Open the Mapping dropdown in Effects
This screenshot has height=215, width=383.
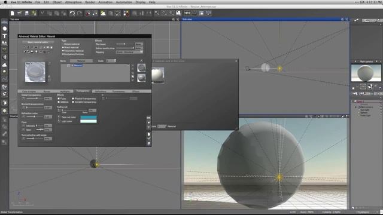(x=129, y=52)
